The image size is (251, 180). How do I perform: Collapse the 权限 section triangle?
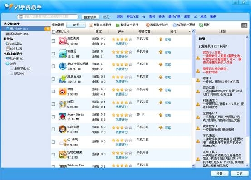point(197,39)
